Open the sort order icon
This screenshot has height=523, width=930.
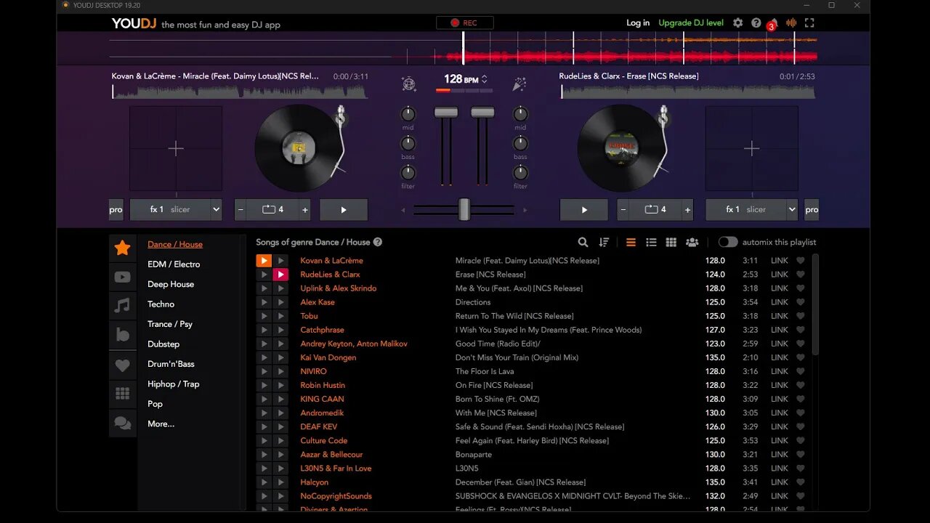pos(604,243)
